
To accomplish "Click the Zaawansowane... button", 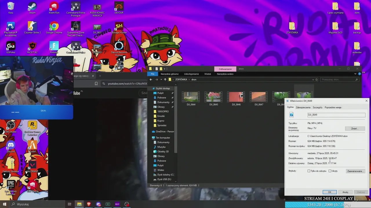I will [355, 171].
